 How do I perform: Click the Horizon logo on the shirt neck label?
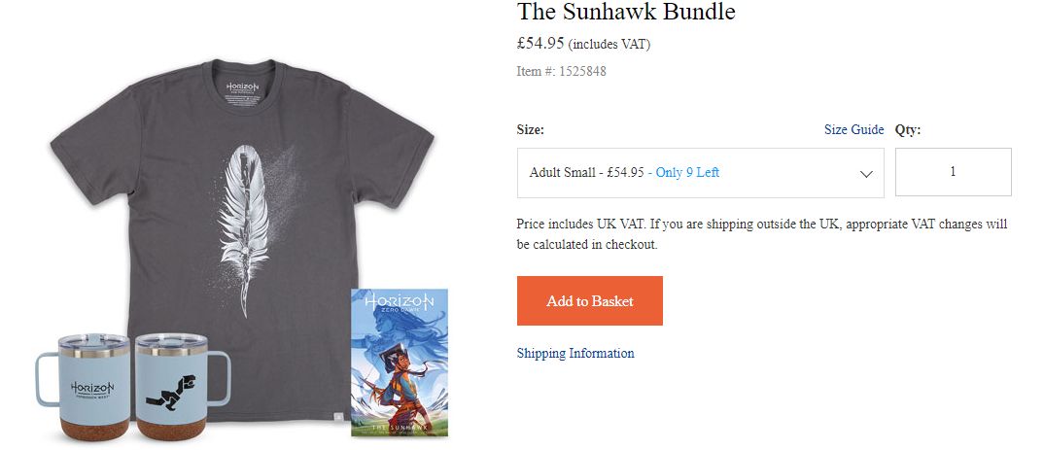tap(242, 87)
